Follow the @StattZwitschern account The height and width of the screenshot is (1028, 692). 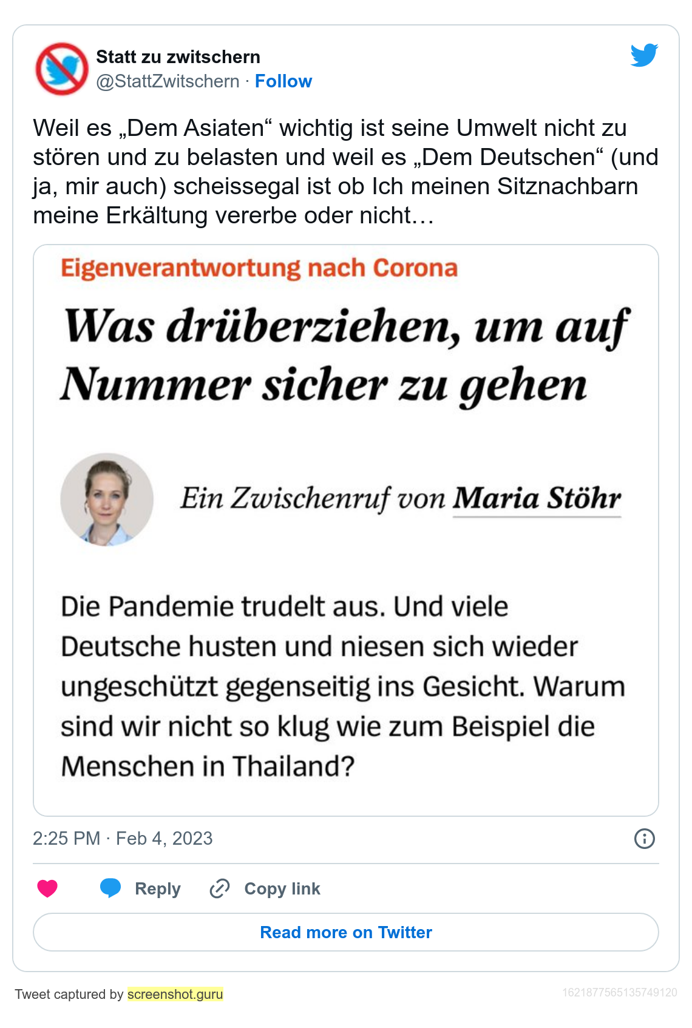click(283, 81)
